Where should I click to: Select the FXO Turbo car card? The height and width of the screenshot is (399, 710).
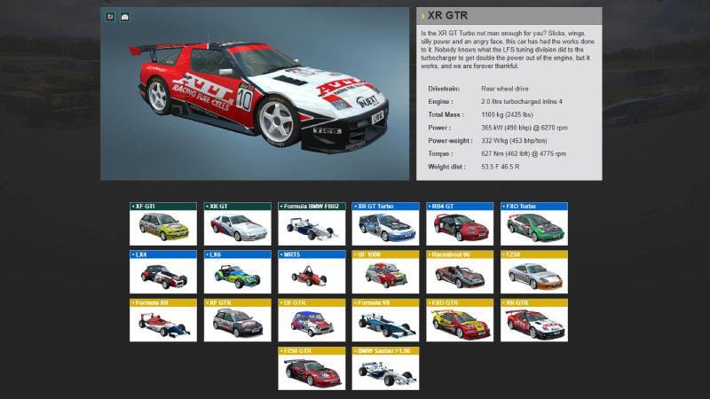click(x=534, y=224)
